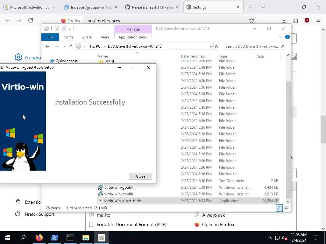The height and width of the screenshot is (244, 326).
Task: Open the Firefox hamburger application menu
Action: pos(318,20)
